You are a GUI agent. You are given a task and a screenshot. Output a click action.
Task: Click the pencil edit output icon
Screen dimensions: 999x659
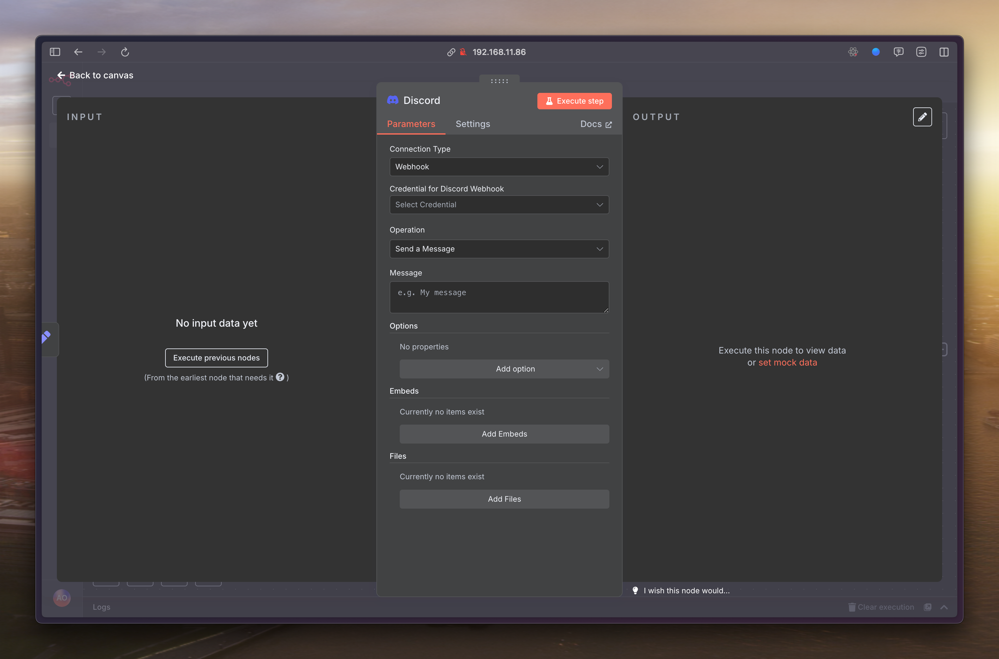pyautogui.click(x=922, y=117)
